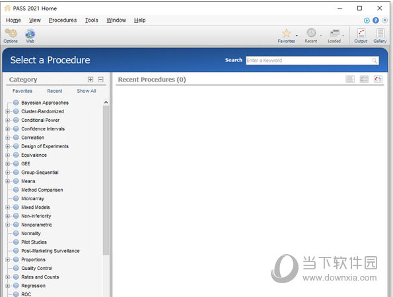Screen dimensions: 393x297
Task: Expand the Group-Sequential tree node
Action: 7,173
